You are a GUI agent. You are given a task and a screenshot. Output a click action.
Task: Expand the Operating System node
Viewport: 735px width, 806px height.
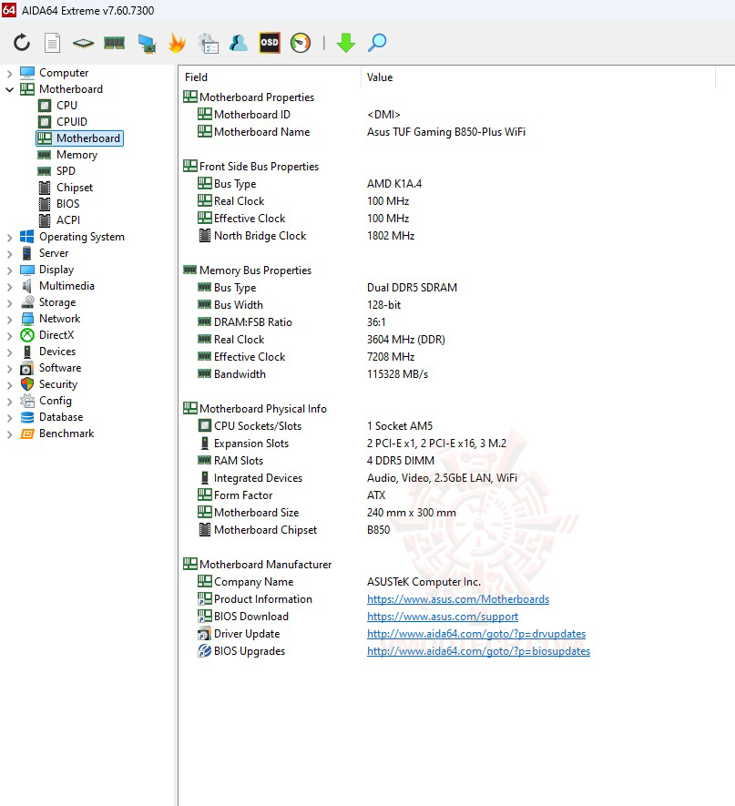[9, 238]
